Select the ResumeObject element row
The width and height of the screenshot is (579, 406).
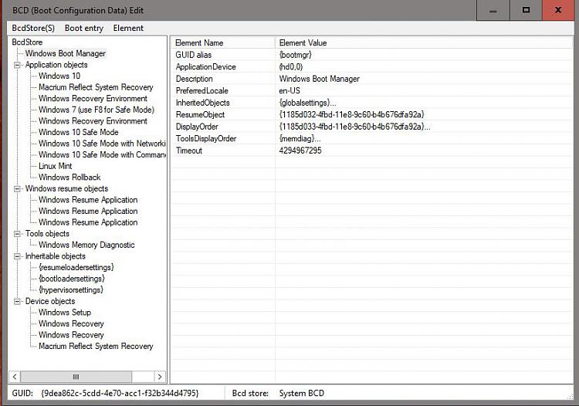click(x=372, y=115)
